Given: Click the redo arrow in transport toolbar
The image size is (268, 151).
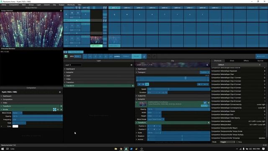Looking at the screenshot, I should click(x=154, y=56).
